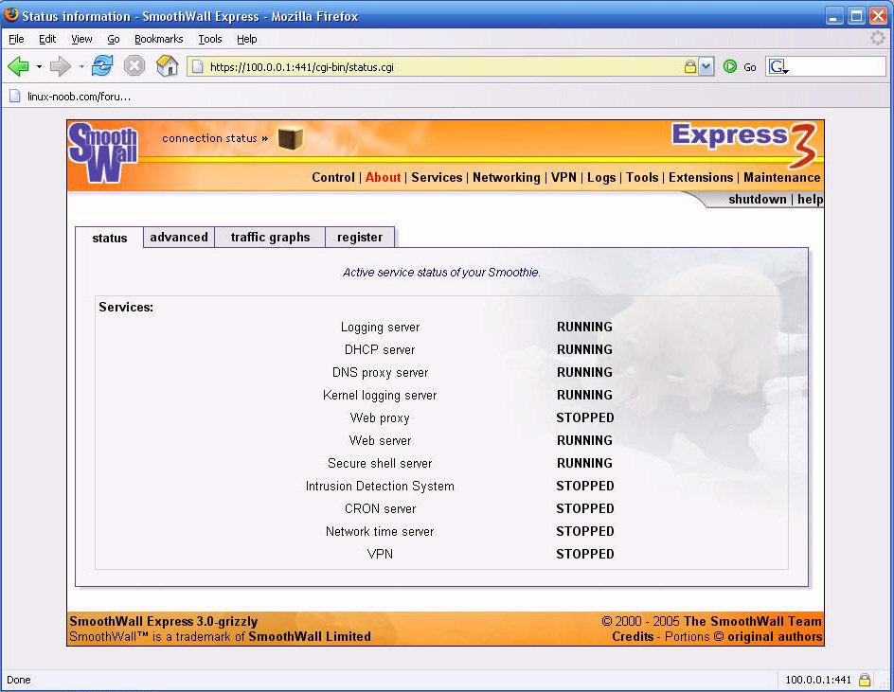Click the shutdown link
894x692 pixels.
pyautogui.click(x=758, y=199)
